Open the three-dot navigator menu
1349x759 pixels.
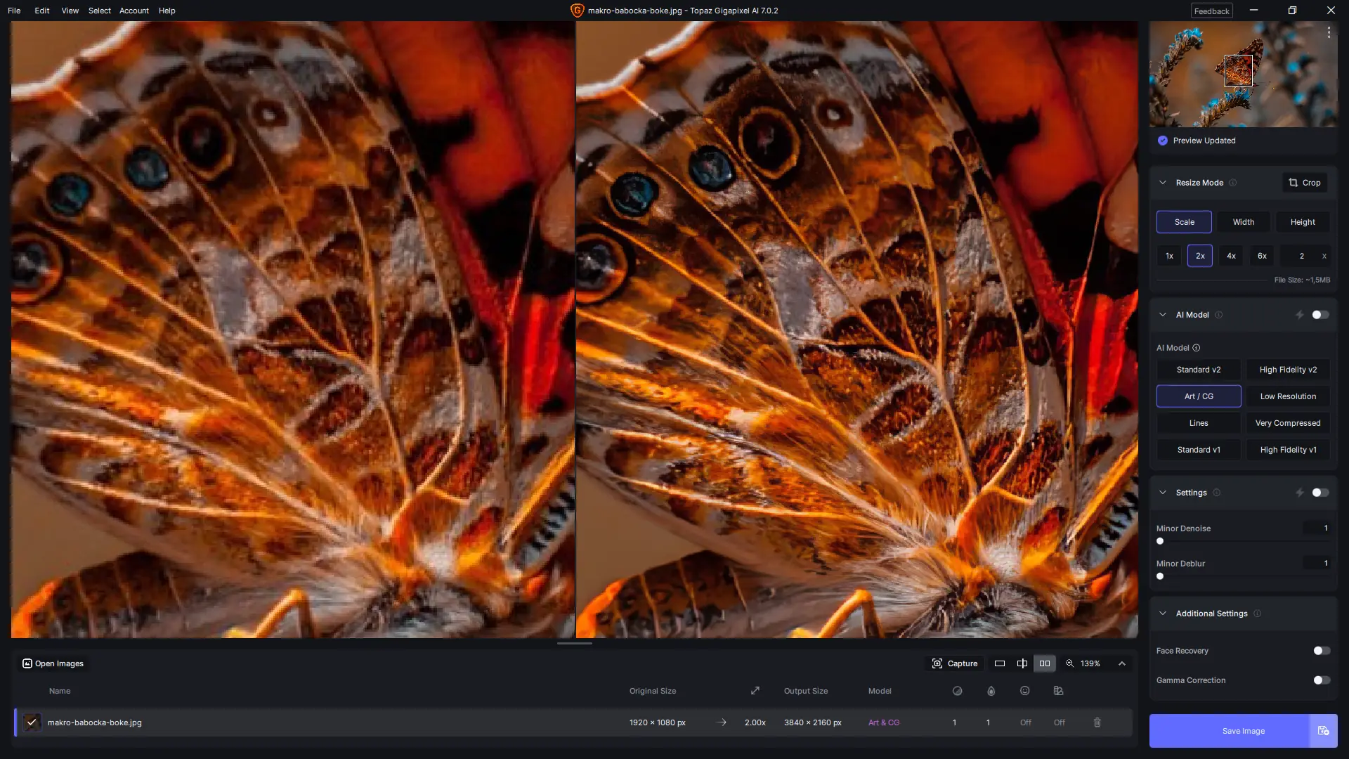tap(1329, 32)
